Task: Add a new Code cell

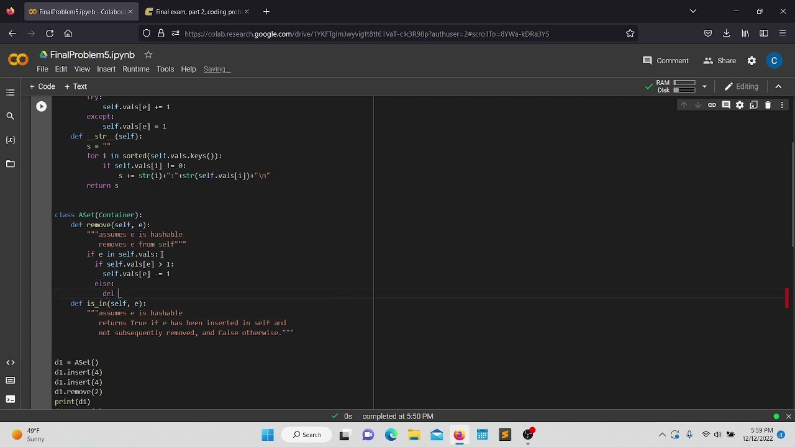Action: tap(42, 86)
